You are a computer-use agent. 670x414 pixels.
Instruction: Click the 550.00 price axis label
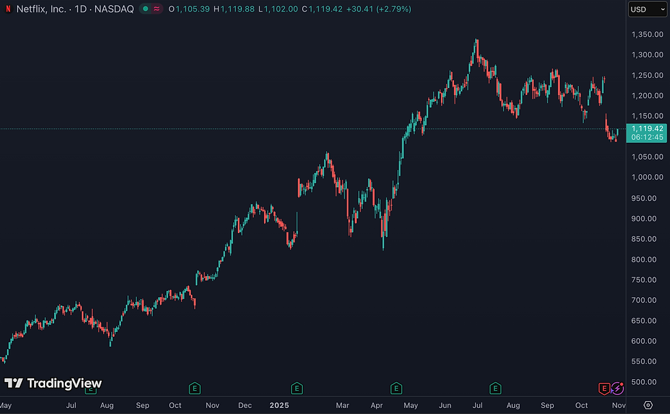pyautogui.click(x=644, y=361)
